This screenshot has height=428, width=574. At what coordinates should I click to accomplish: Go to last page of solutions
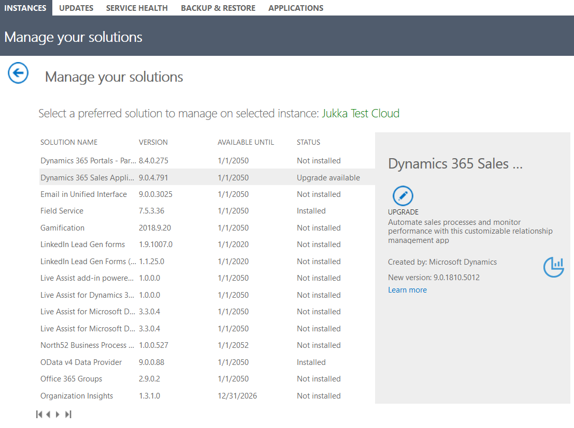point(68,414)
